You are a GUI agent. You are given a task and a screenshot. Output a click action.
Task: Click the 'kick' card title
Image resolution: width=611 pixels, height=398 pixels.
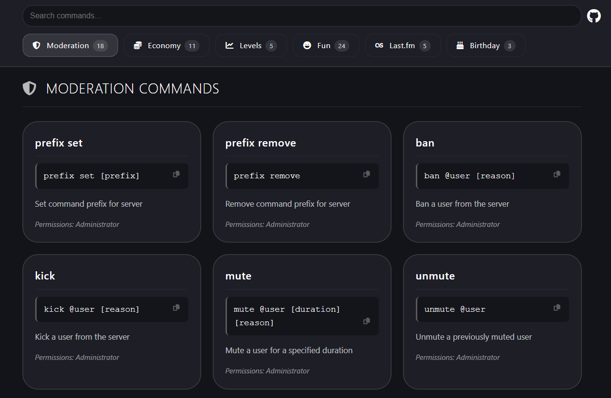click(x=45, y=276)
